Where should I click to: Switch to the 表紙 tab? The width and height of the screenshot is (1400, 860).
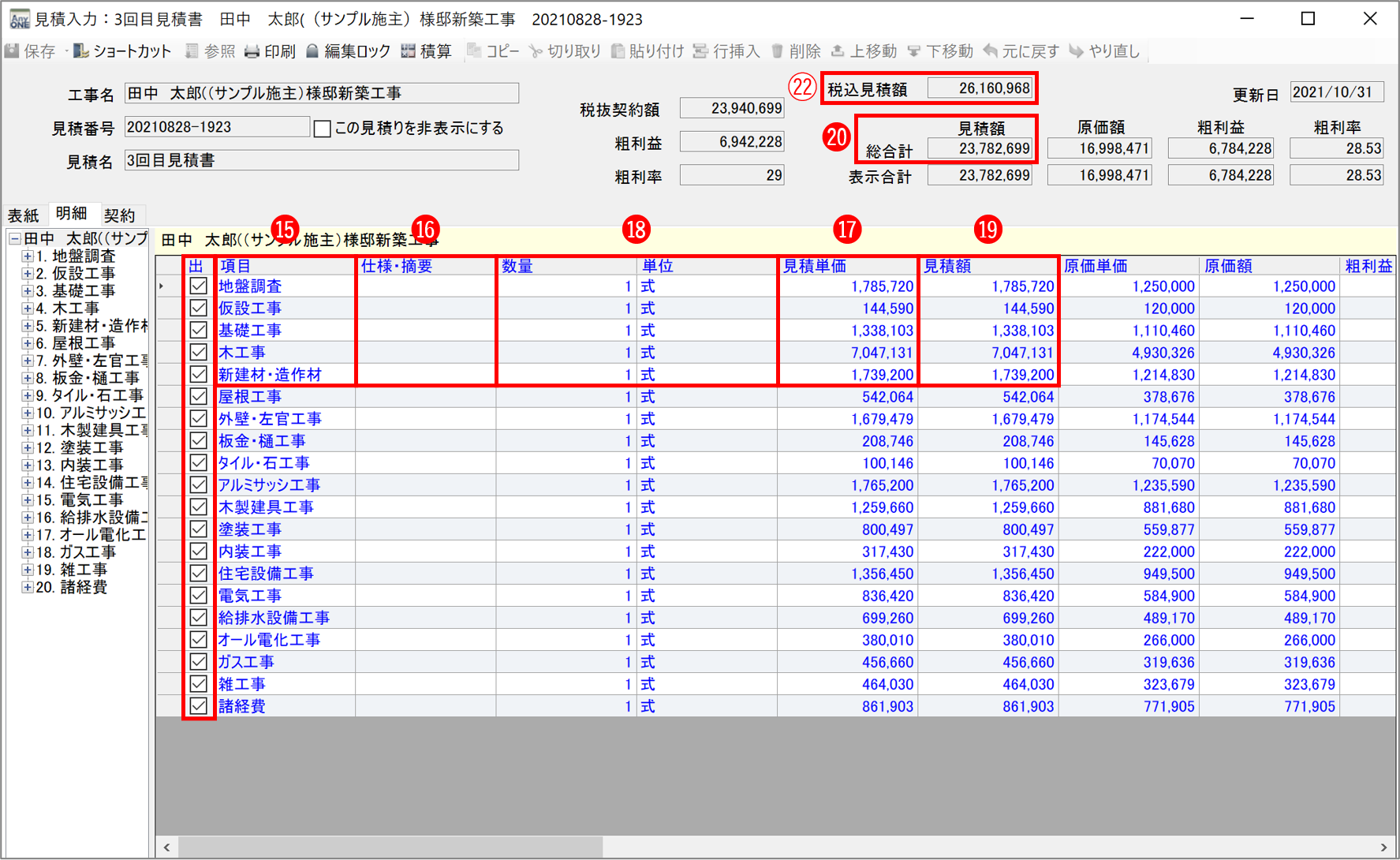click(x=23, y=215)
